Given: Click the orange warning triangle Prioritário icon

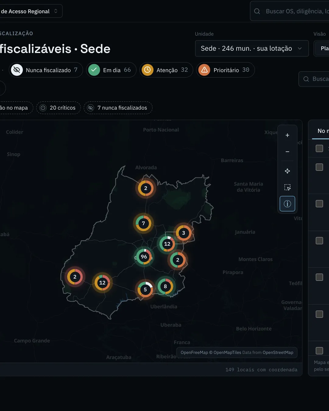Looking at the screenshot, I should tap(204, 70).
